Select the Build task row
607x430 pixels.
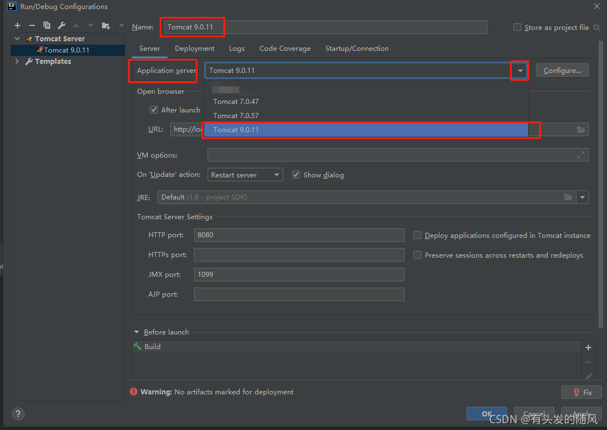[357, 346]
